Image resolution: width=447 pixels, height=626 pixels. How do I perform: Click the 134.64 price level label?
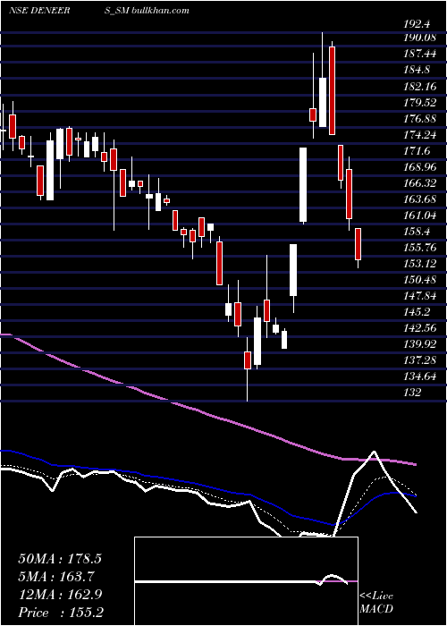click(418, 376)
